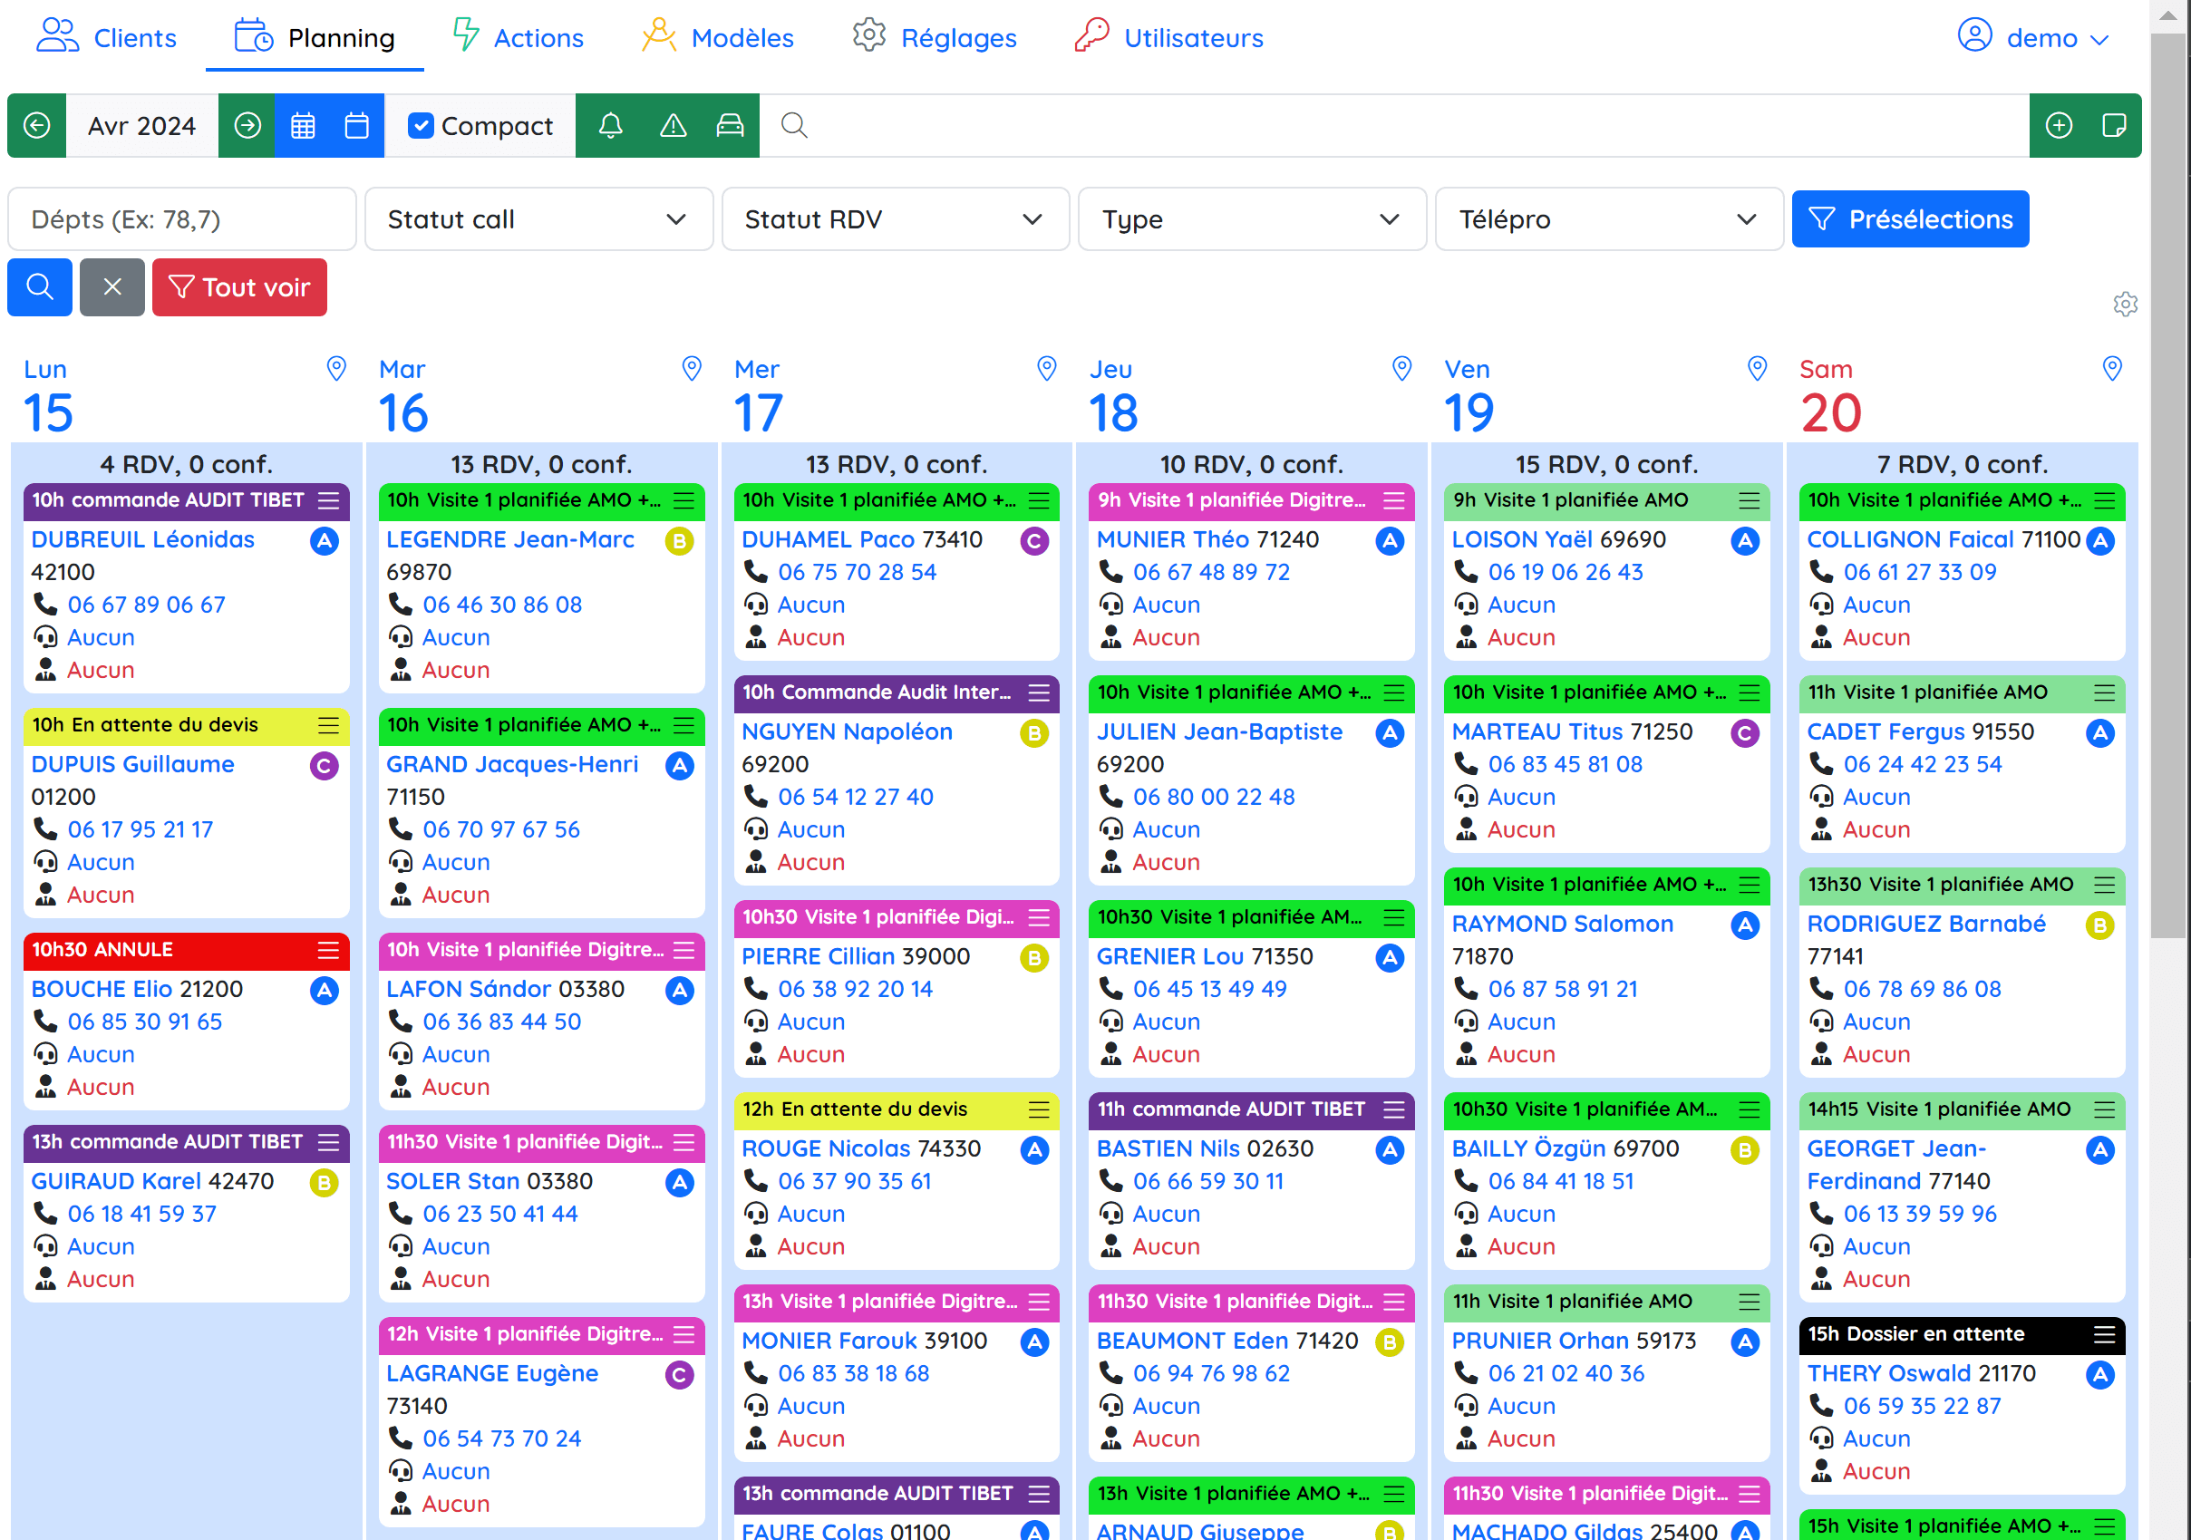Click the plus circle add icon
Viewport: 2191px width, 1540px height.
point(2059,126)
